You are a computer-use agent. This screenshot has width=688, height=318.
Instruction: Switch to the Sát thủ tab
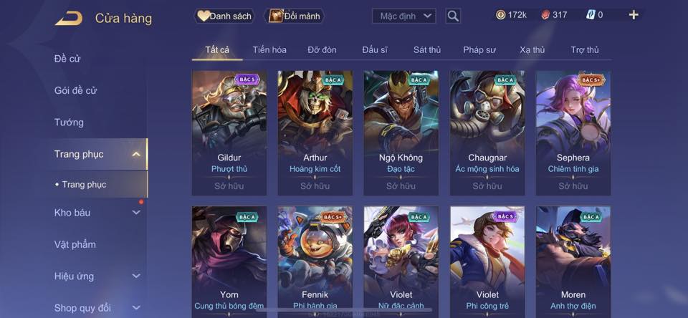point(427,50)
